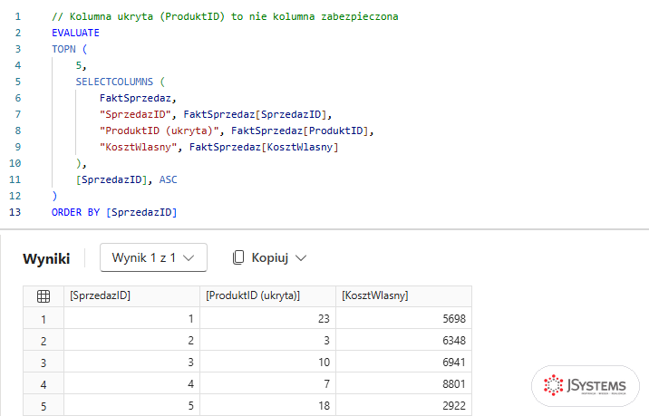This screenshot has width=649, height=416.
Task: Select the KosztWlasny cell with 6941
Action: [x=403, y=363]
